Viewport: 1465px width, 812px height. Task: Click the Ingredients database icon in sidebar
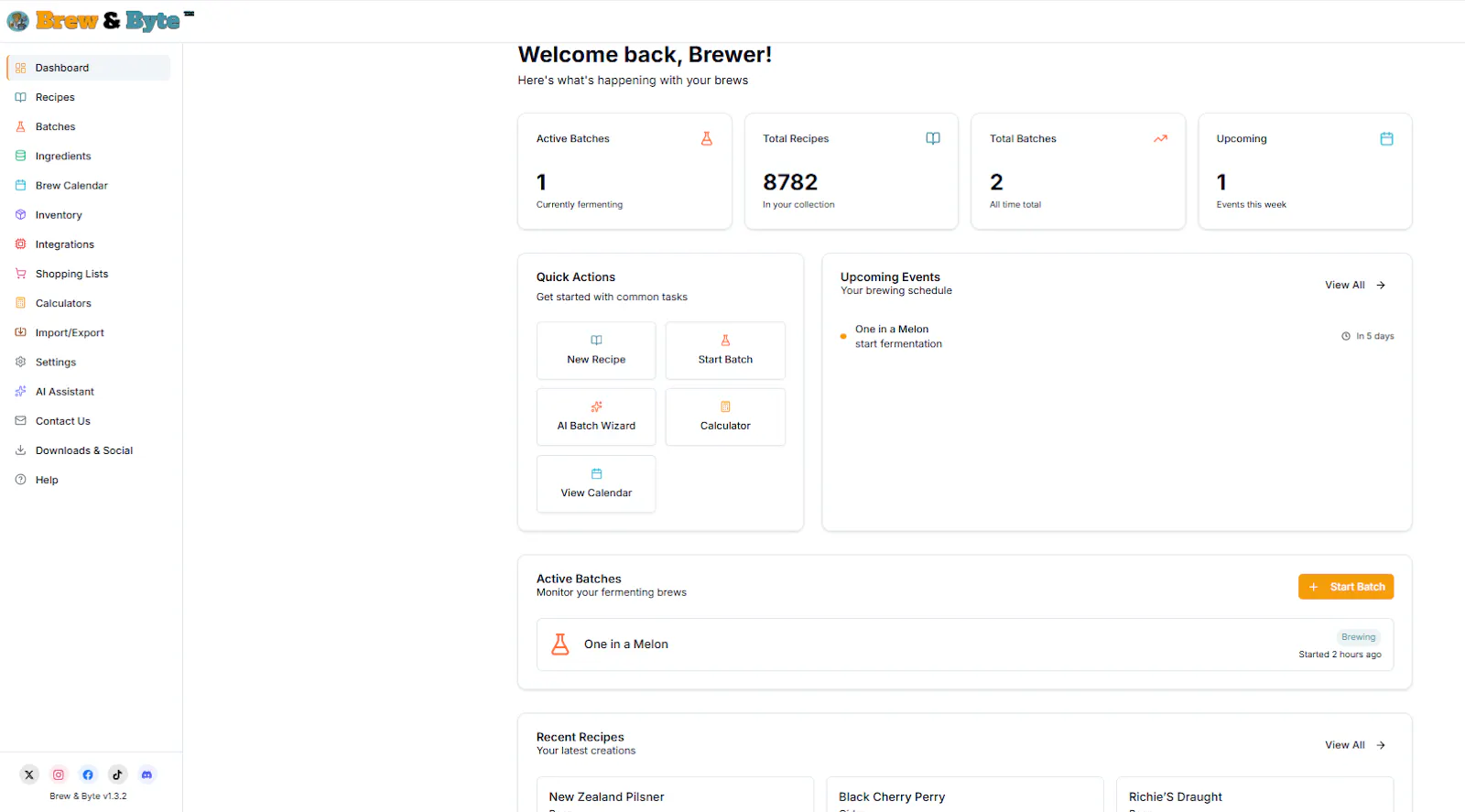pyautogui.click(x=20, y=156)
